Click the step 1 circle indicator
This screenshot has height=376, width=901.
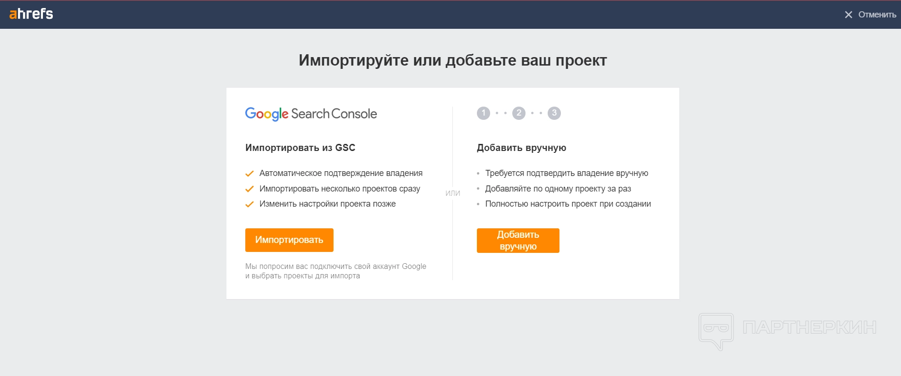[484, 113]
